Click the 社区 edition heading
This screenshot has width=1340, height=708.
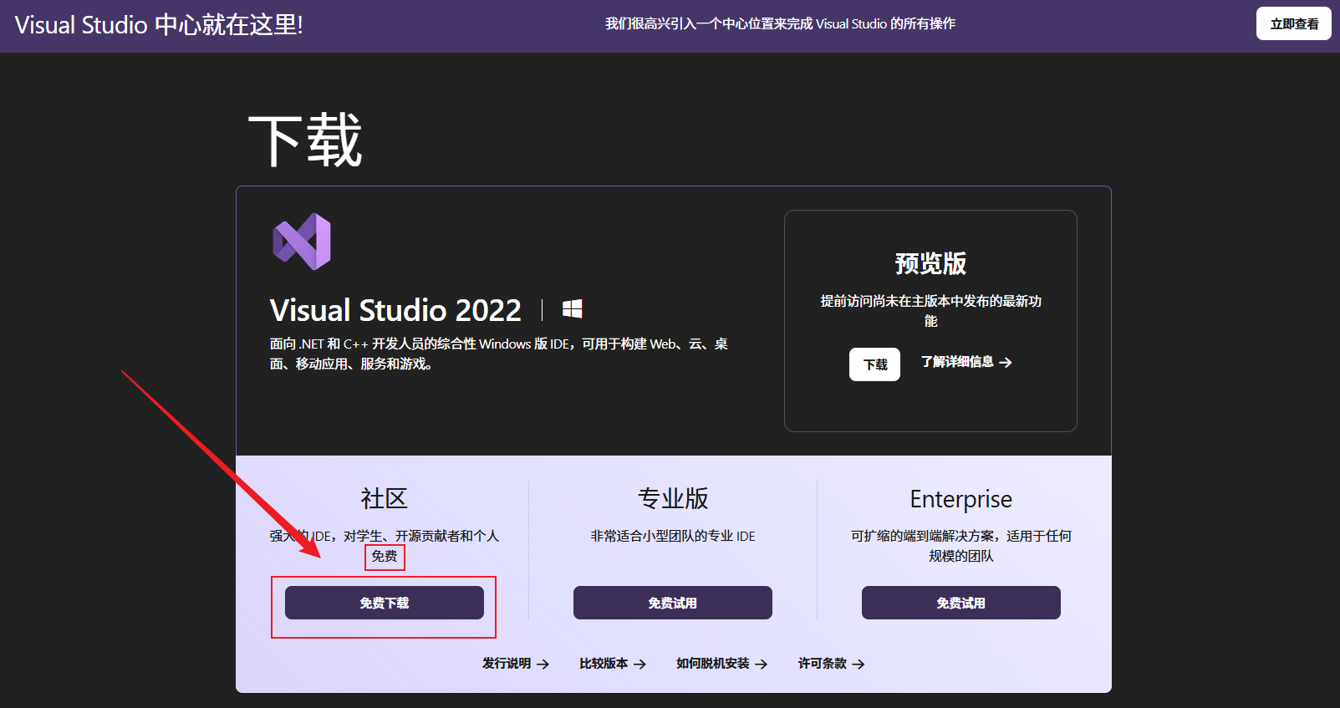tap(385, 499)
